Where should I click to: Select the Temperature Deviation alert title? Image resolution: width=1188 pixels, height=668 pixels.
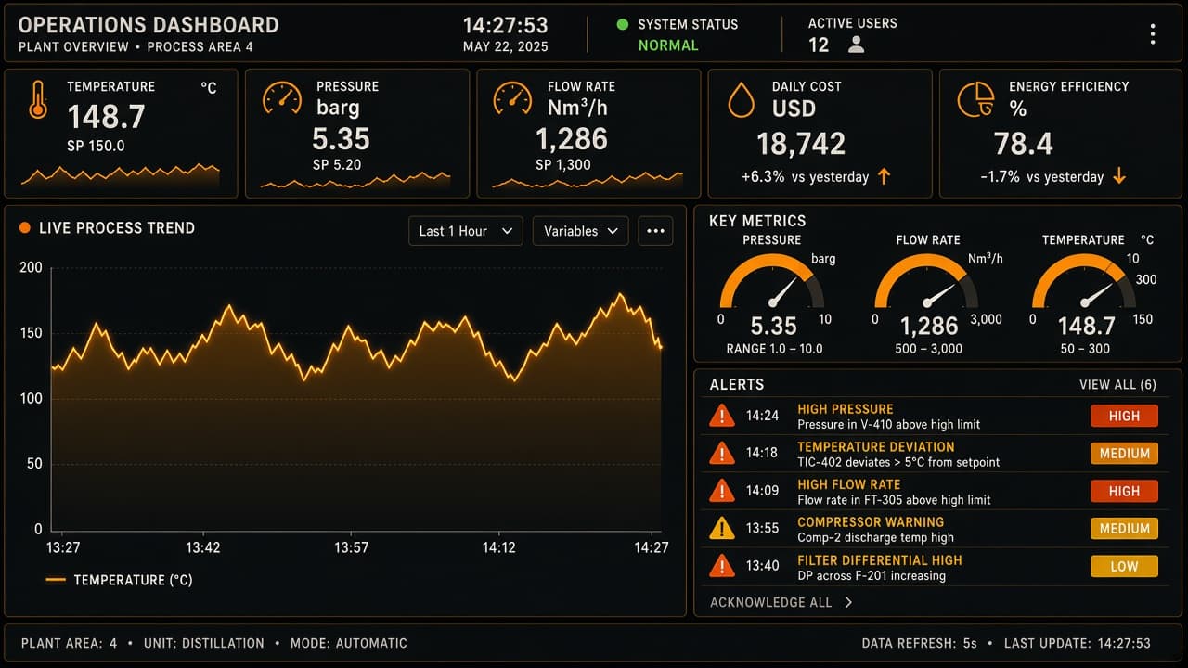click(x=876, y=446)
